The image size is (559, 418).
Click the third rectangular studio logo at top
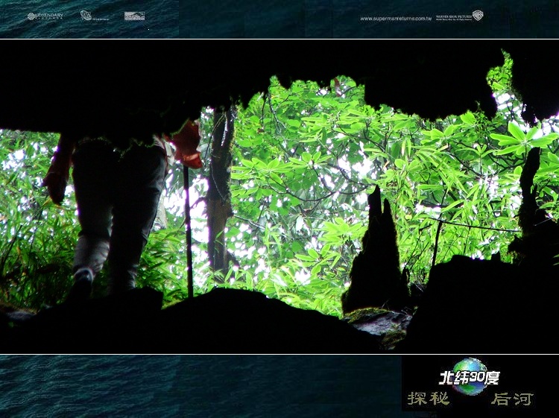pyautogui.click(x=134, y=16)
